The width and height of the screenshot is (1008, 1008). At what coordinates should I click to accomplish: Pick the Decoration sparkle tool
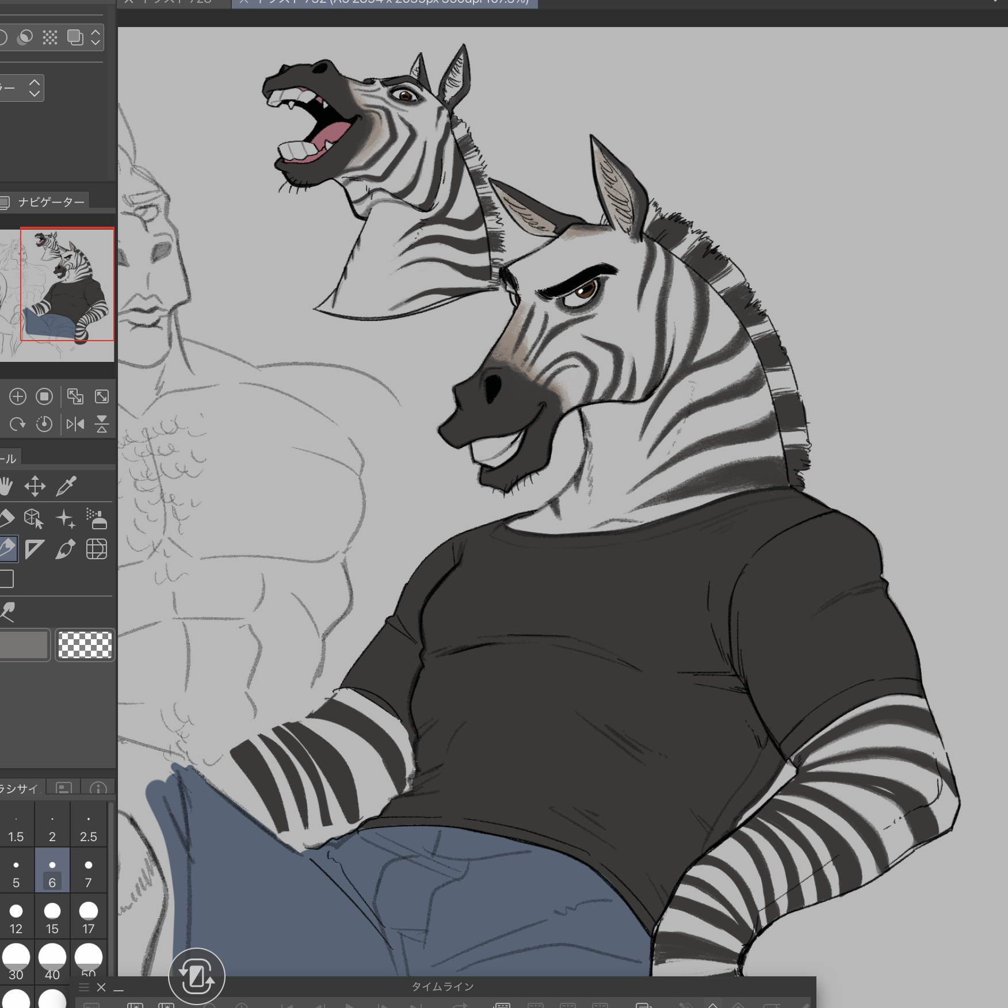pos(65,518)
